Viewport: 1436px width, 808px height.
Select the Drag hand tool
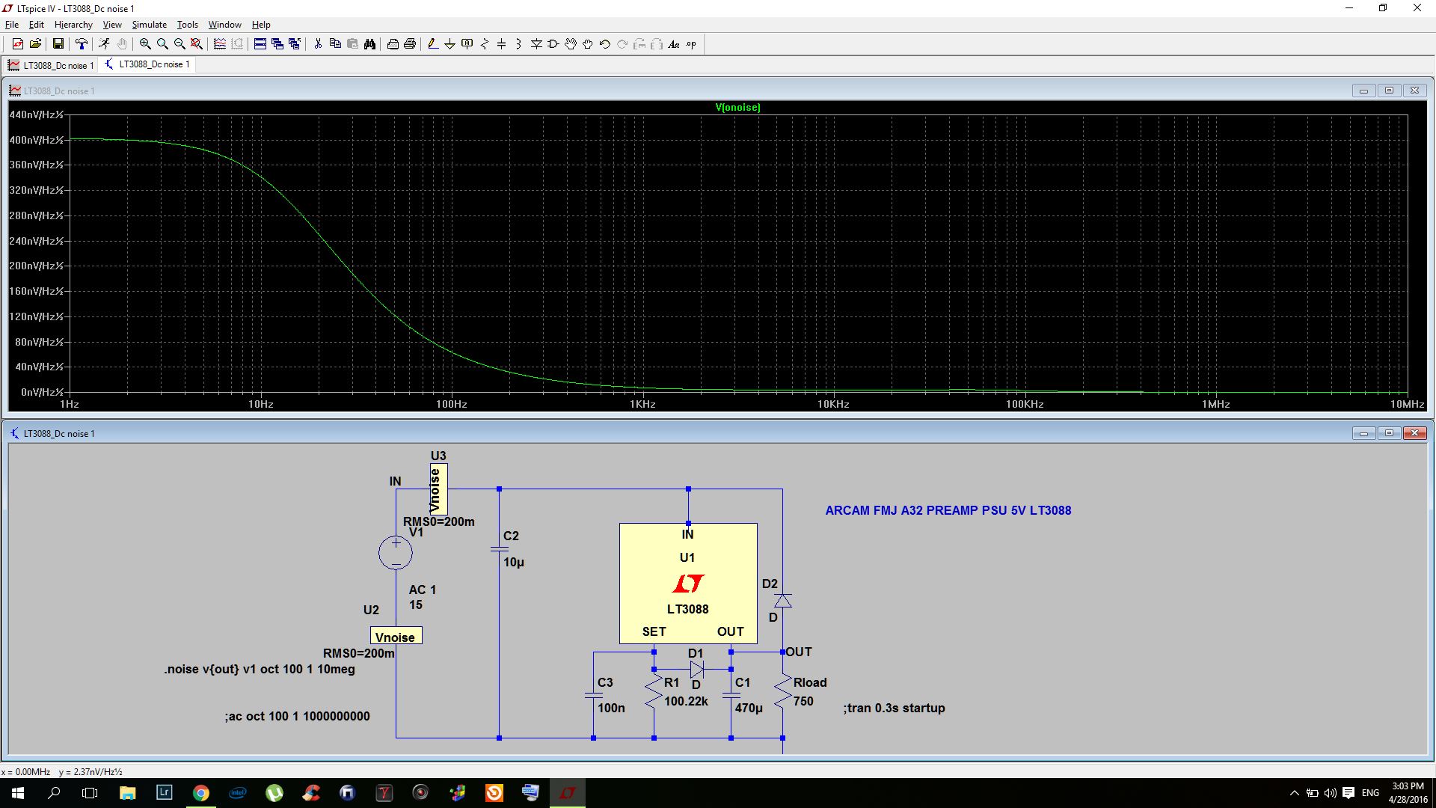tap(588, 44)
